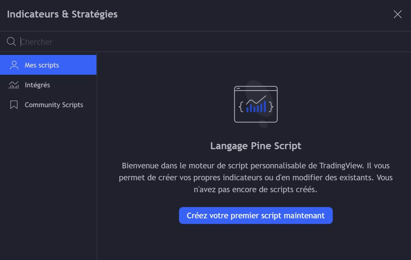Click the magnifier search icon
The width and height of the screenshot is (411, 260).
[11, 42]
